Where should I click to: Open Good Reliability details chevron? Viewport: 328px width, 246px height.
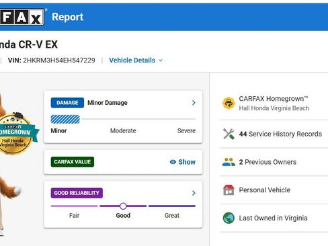pyautogui.click(x=194, y=193)
